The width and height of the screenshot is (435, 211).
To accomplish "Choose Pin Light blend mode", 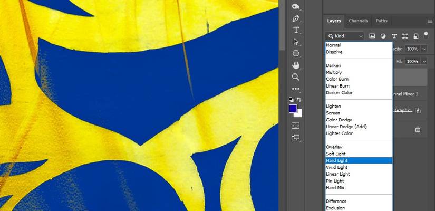I will click(x=359, y=181).
